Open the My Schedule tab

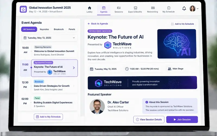168,10
